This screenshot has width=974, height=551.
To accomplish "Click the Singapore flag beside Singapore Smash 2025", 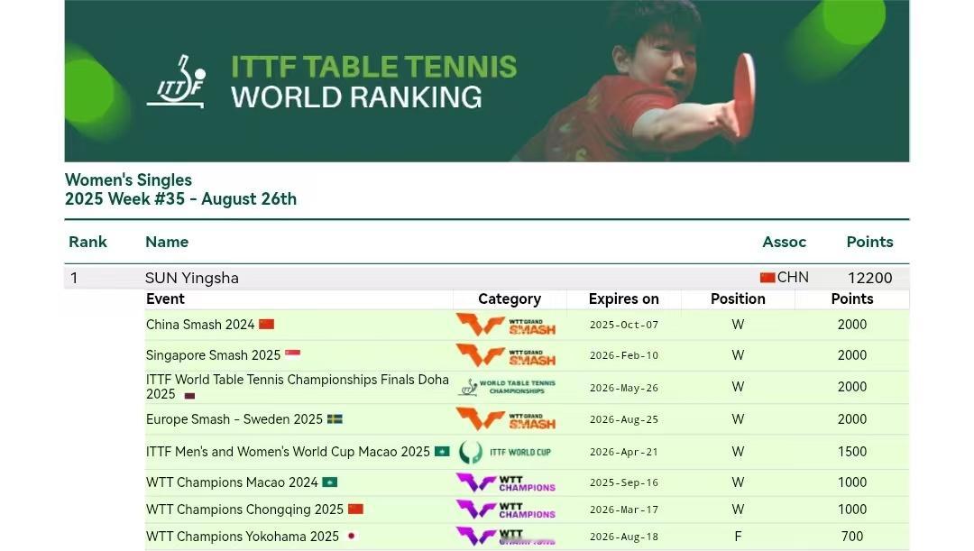I will (292, 354).
